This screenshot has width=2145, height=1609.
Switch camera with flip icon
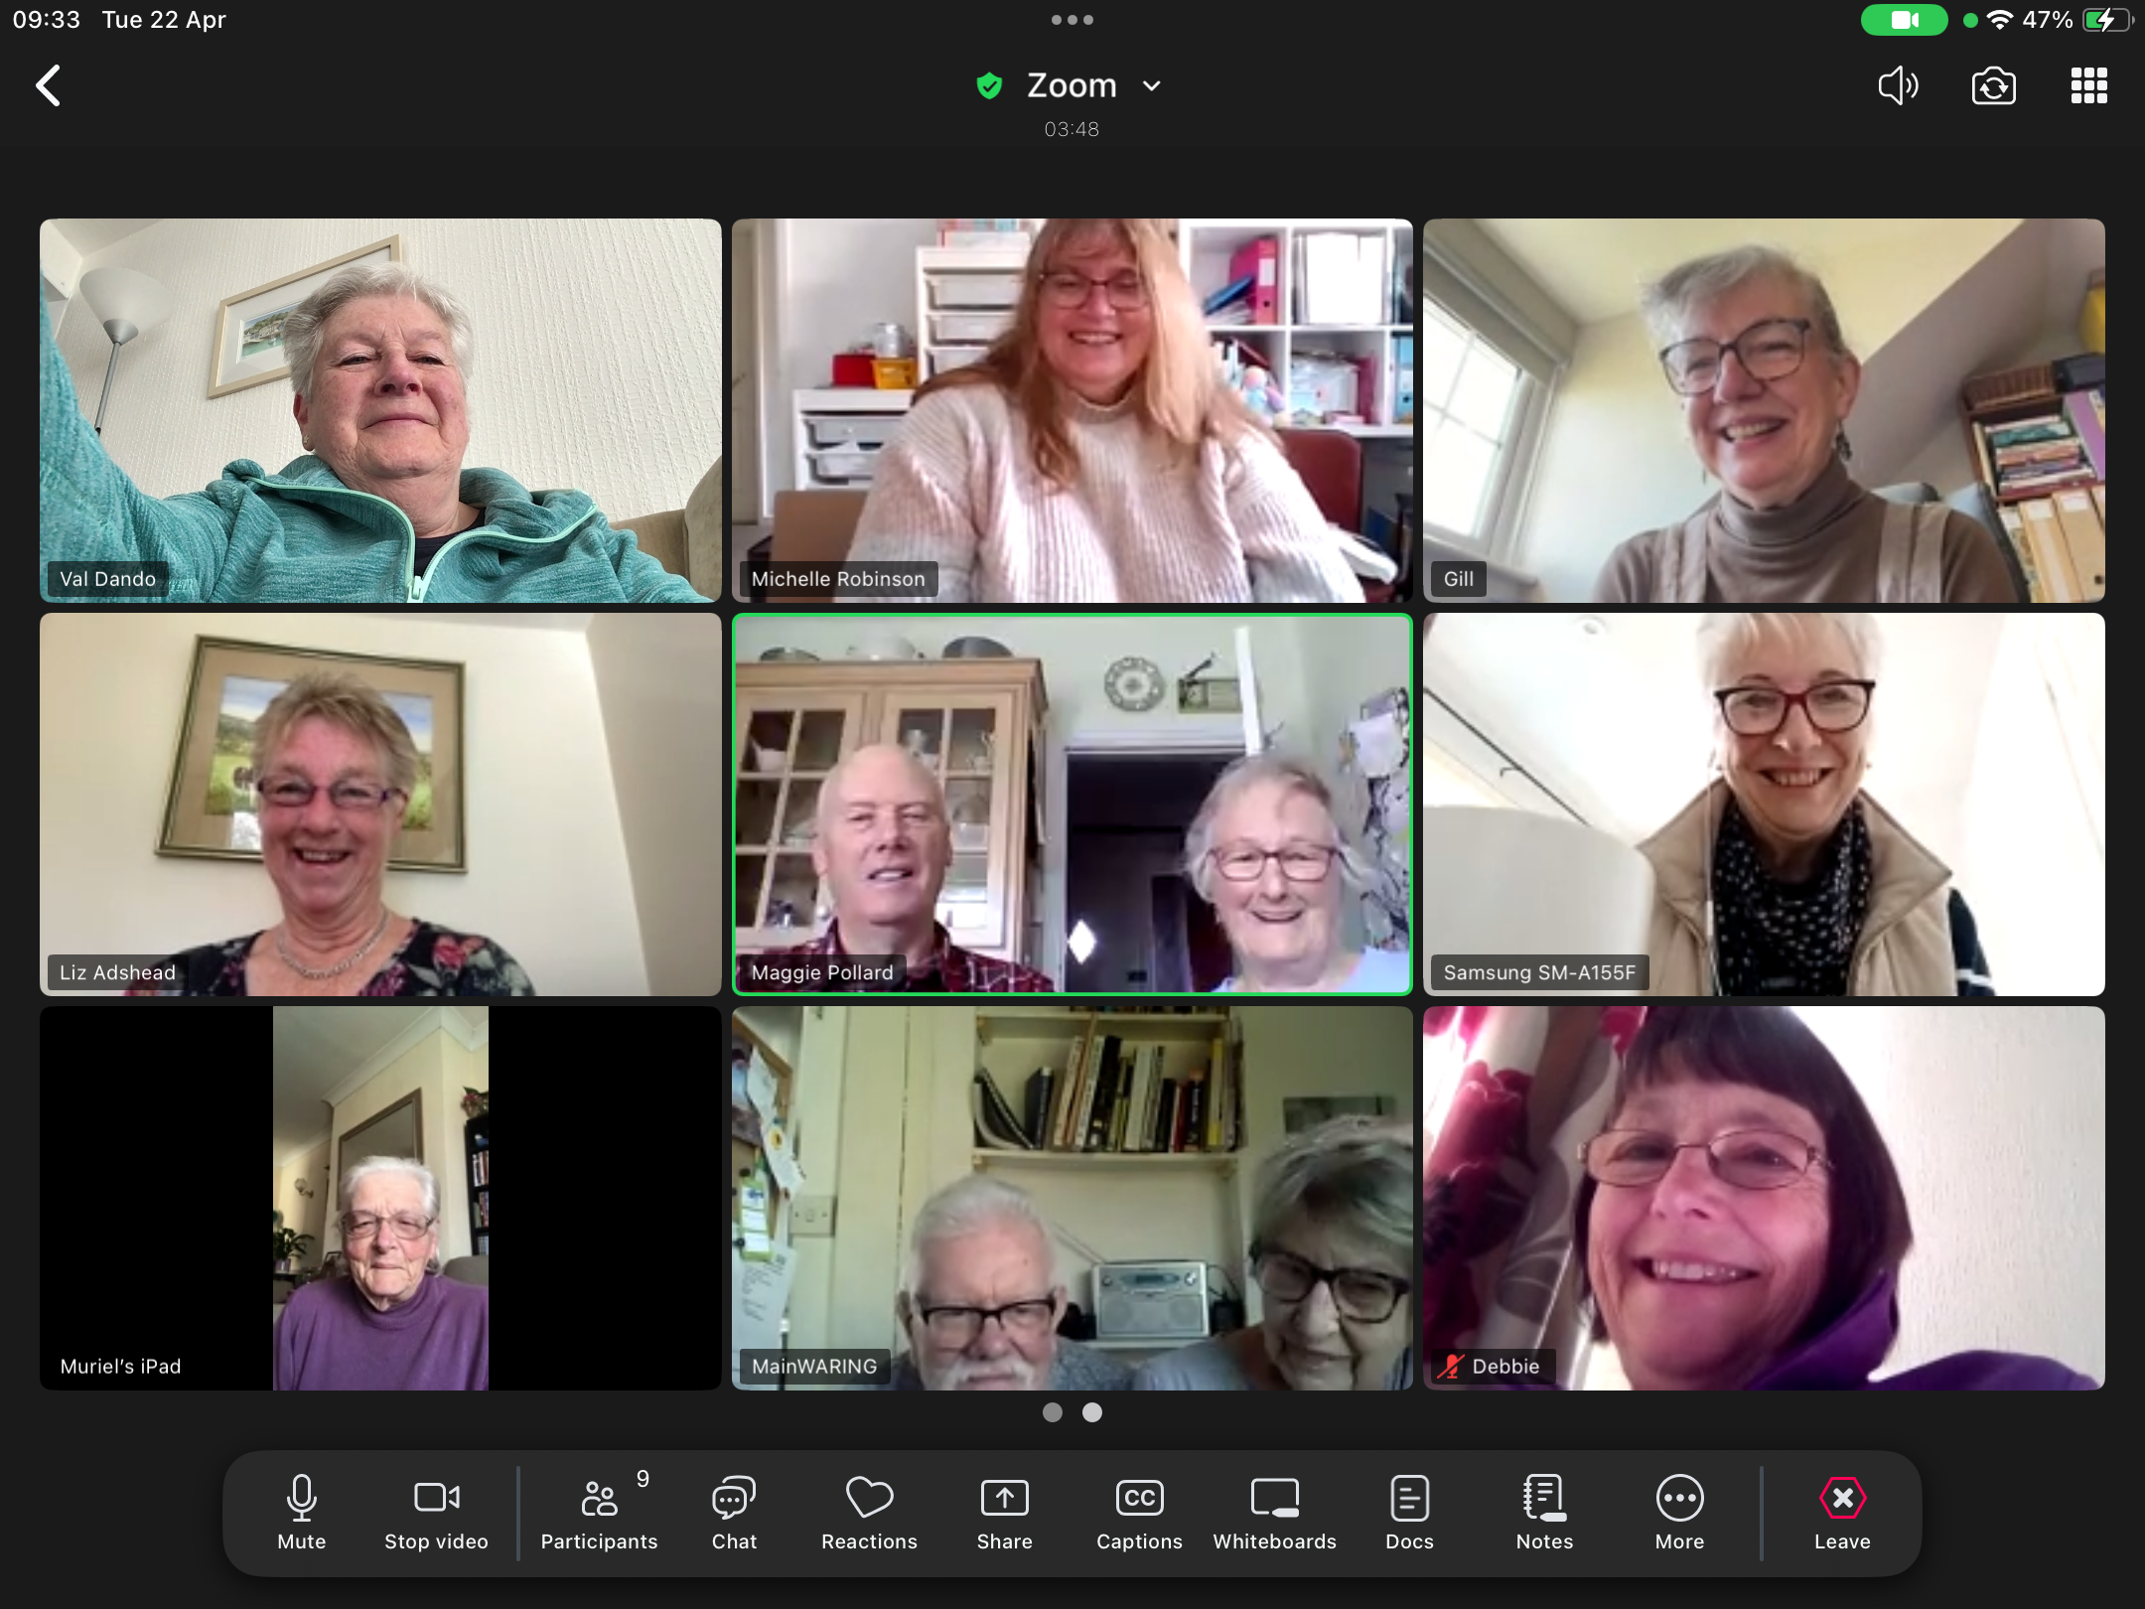click(1993, 85)
